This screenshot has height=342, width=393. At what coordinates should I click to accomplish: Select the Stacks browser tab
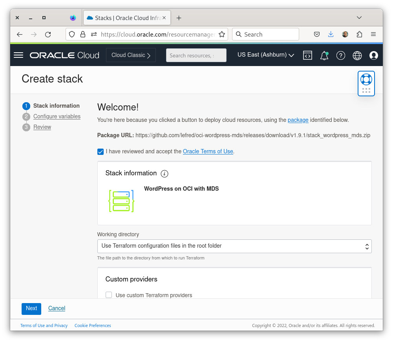click(x=122, y=17)
